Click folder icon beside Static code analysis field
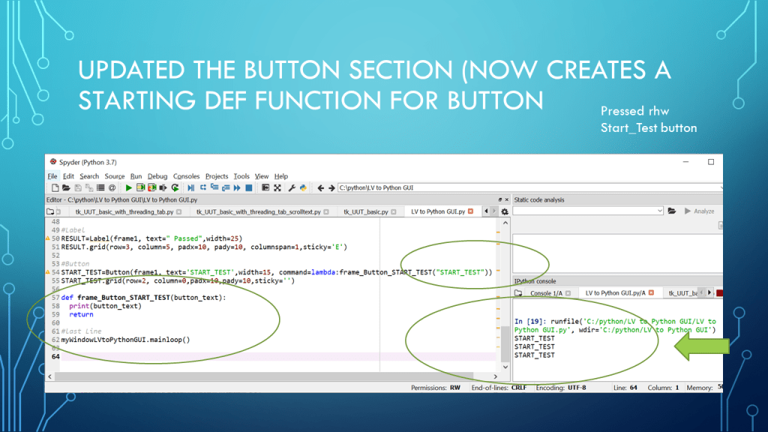Screen dimensions: 768x432 (x=672, y=211)
